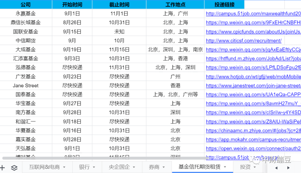This screenshot has width=301, height=173.
Task: Open the htffund.m.zhiye.com JobAd link
Action: (253, 59)
